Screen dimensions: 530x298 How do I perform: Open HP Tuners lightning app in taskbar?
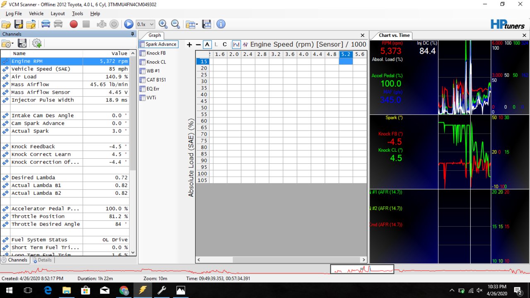tap(143, 290)
